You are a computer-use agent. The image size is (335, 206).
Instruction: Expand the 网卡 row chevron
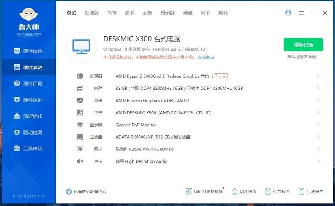click(x=318, y=149)
